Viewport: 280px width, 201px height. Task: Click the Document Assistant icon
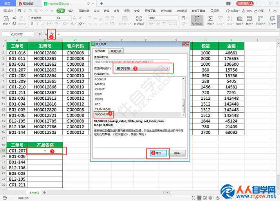pos(197,21)
